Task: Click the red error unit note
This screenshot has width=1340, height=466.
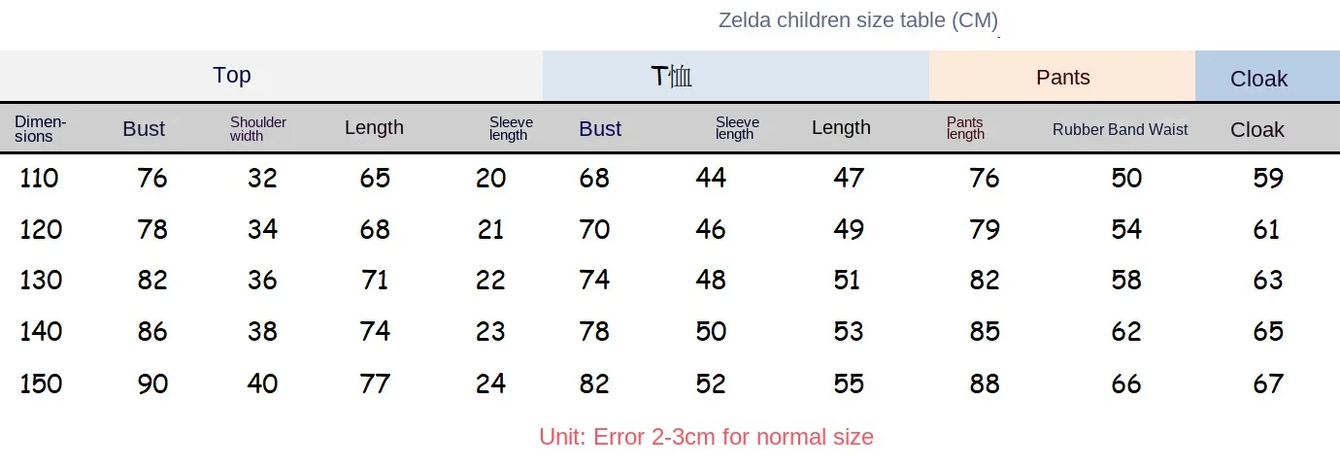Action: (706, 437)
